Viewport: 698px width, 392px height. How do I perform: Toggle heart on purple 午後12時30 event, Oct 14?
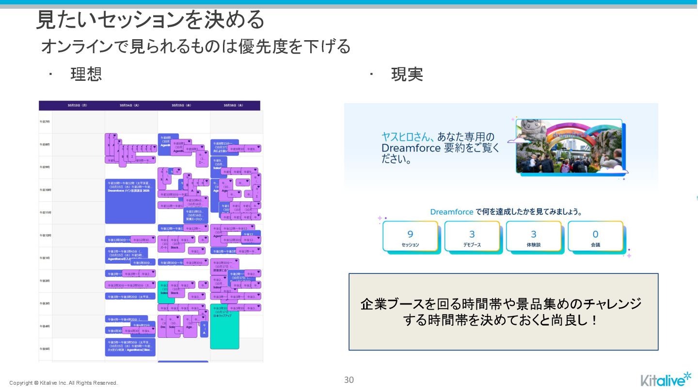(x=153, y=239)
